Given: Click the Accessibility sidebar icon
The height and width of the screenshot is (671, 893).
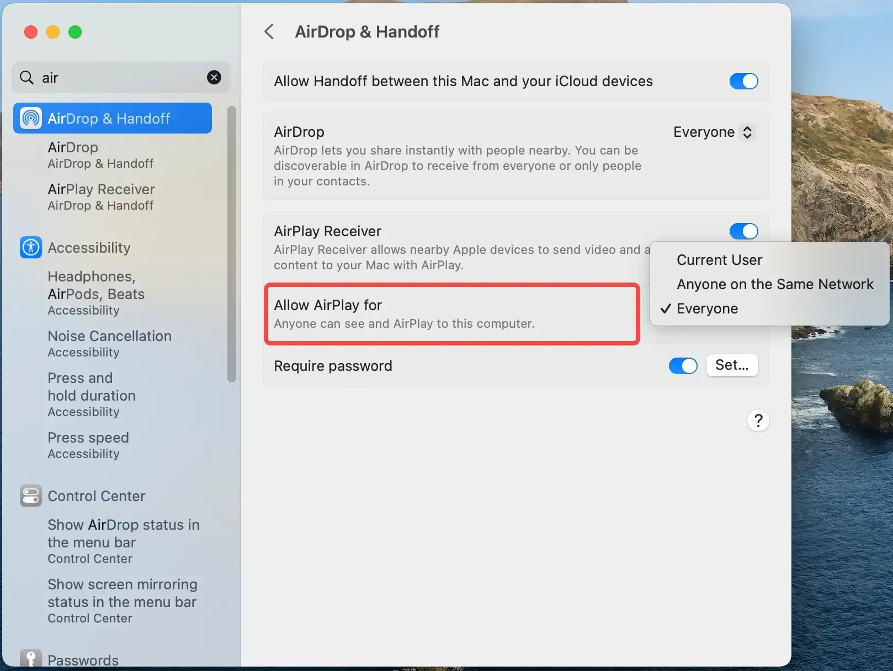Looking at the screenshot, I should coord(31,247).
